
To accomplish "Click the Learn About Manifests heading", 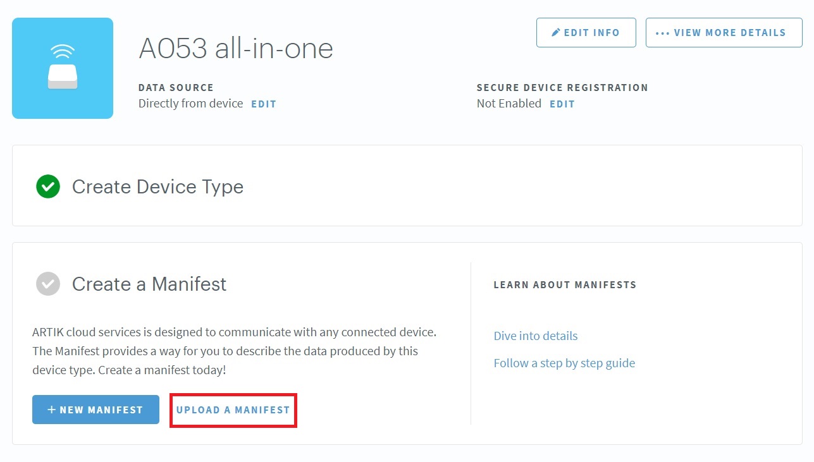I will (565, 285).
